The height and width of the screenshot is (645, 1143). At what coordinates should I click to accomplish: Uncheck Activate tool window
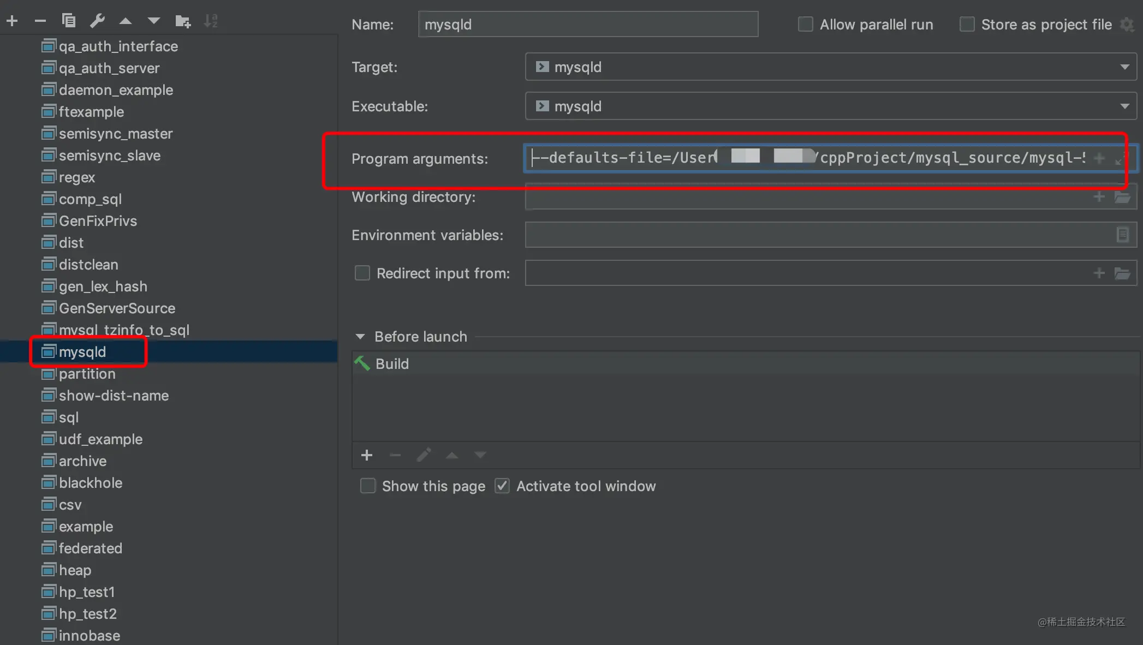click(502, 486)
